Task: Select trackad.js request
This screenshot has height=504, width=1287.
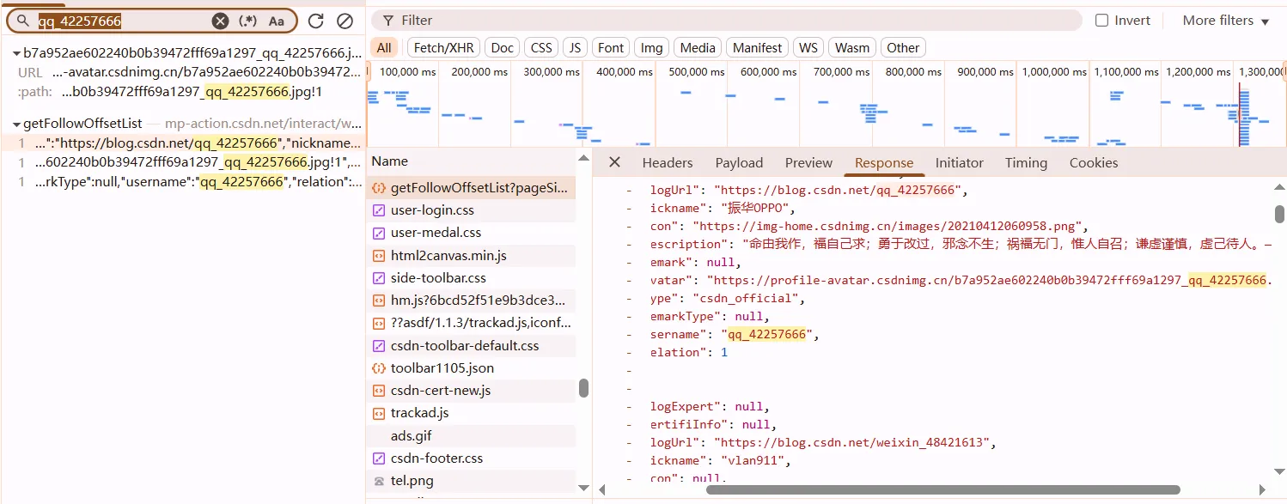Action: [x=471, y=413]
